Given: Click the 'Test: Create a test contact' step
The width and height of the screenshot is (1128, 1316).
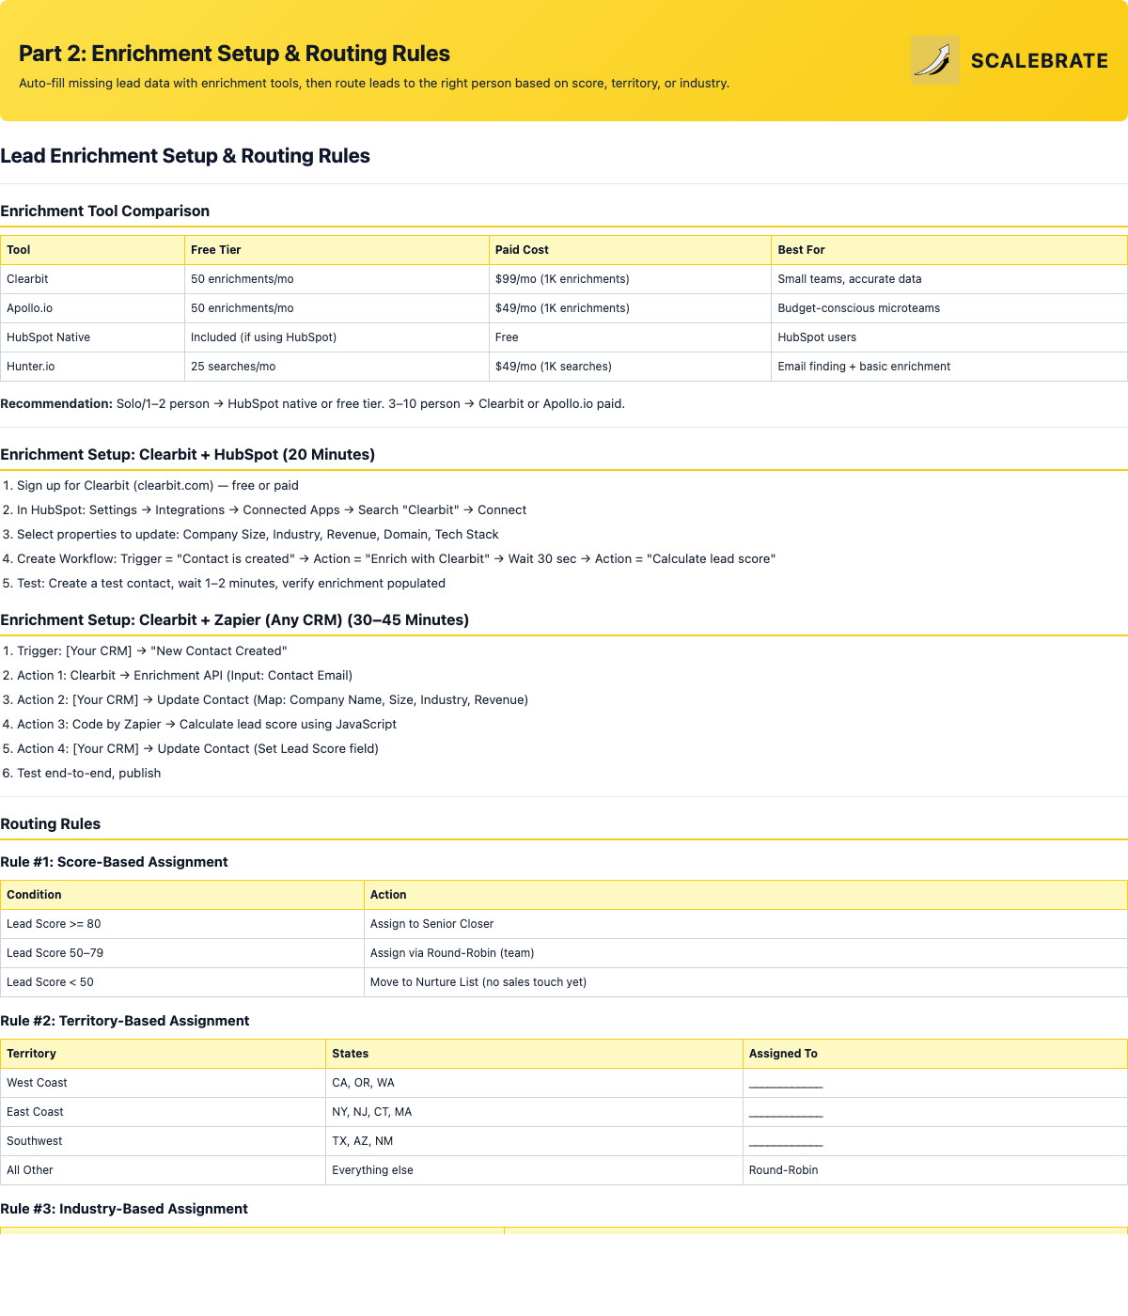Looking at the screenshot, I should coord(231,584).
